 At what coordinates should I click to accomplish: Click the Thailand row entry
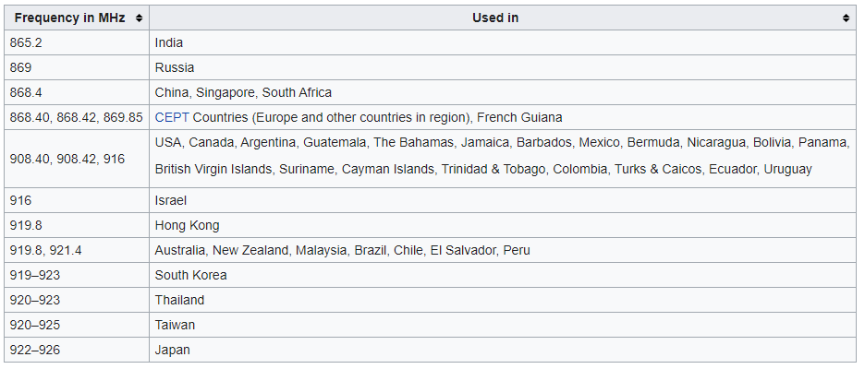tap(503, 300)
